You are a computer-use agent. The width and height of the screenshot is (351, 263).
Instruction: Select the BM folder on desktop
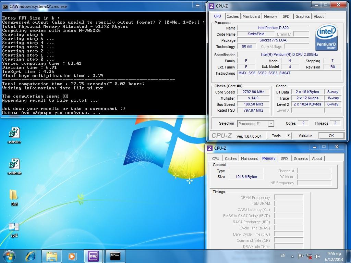[x=14, y=197]
